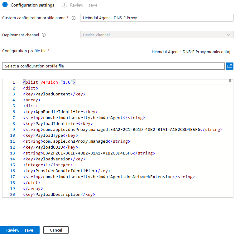Click the PayloadContent key on line 3
Image resolution: width=235 pixels, height=235 pixels.
tap(54, 94)
